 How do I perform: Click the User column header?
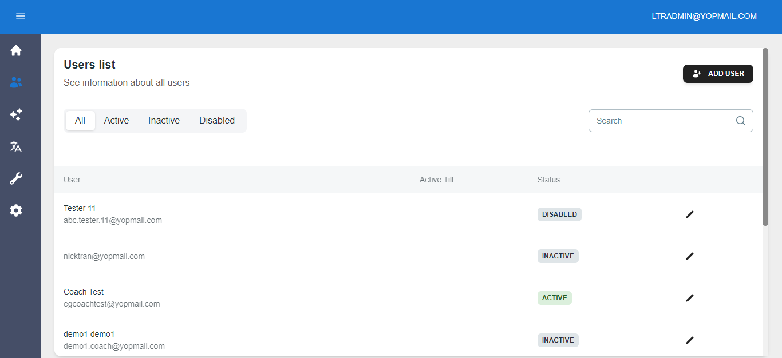point(72,180)
